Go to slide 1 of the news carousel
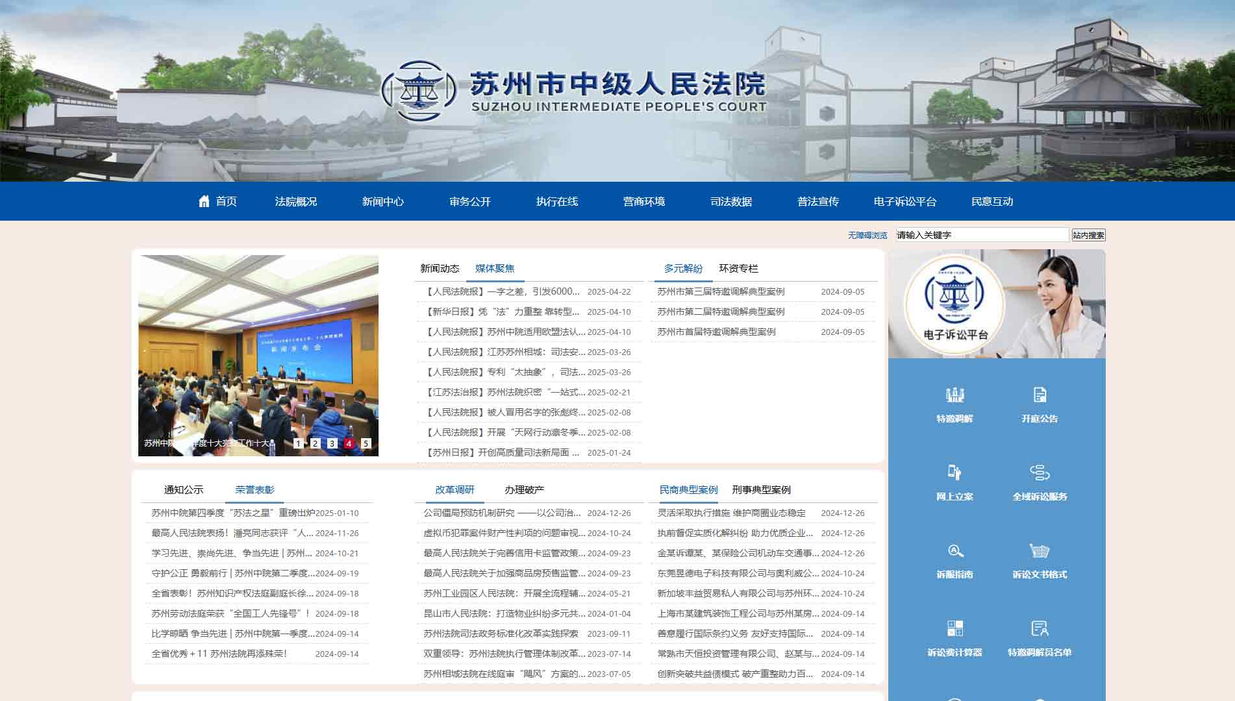The height and width of the screenshot is (701, 1235). (298, 443)
